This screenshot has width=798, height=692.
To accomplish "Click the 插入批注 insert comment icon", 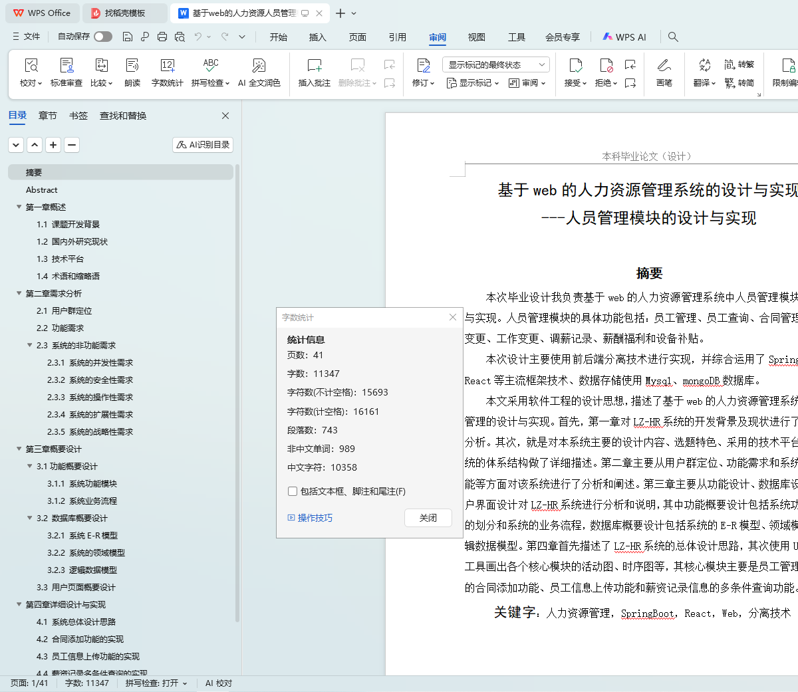I will click(314, 72).
